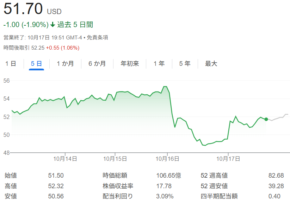Click the 10月17日 date axis label
This screenshot has height=203, width=290.
coord(228,159)
